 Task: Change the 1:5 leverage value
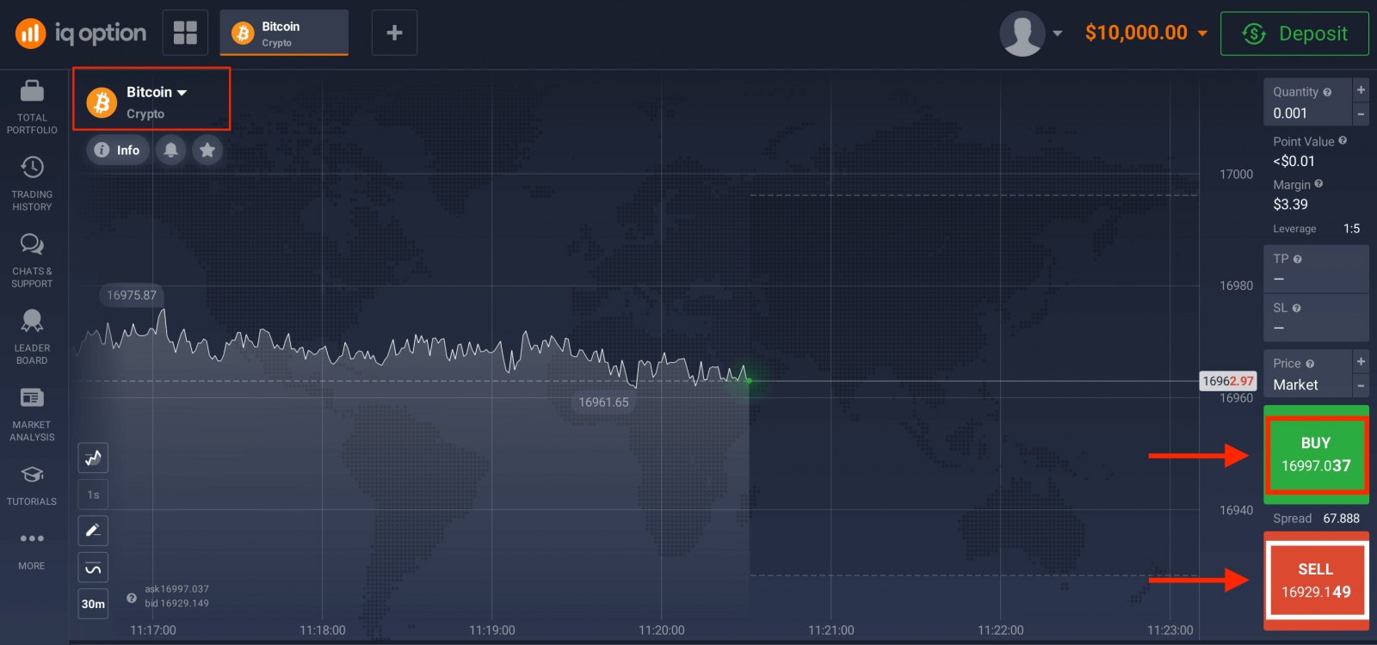pyautogui.click(x=1352, y=229)
